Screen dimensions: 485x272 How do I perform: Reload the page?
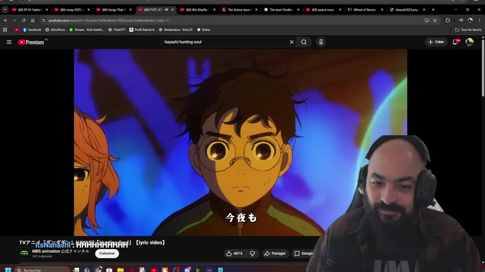tap(23, 20)
